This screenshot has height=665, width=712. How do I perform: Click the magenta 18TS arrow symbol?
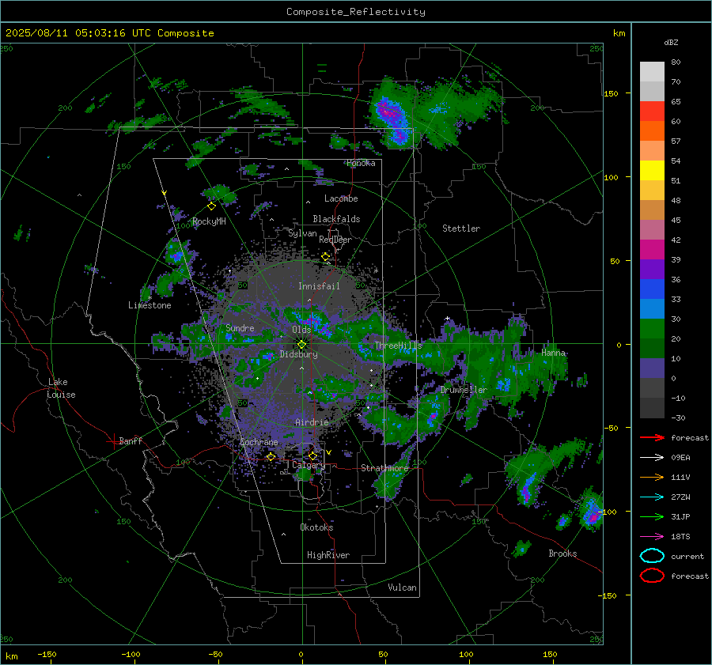tap(652, 537)
